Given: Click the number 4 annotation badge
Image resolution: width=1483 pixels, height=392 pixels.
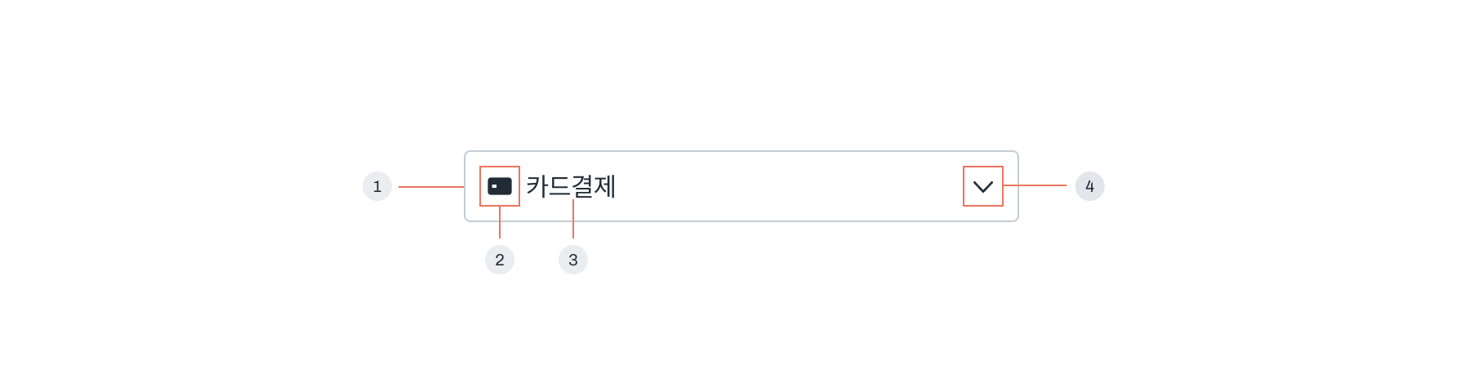Looking at the screenshot, I should pos(1089,186).
